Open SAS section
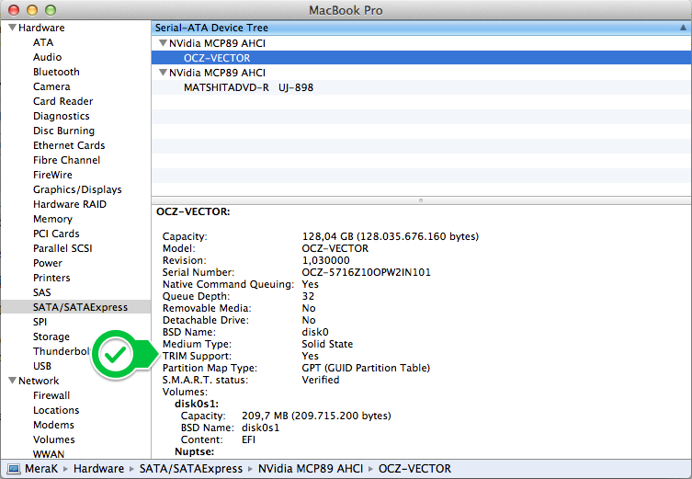Image resolution: width=692 pixels, height=479 pixels. (x=42, y=292)
